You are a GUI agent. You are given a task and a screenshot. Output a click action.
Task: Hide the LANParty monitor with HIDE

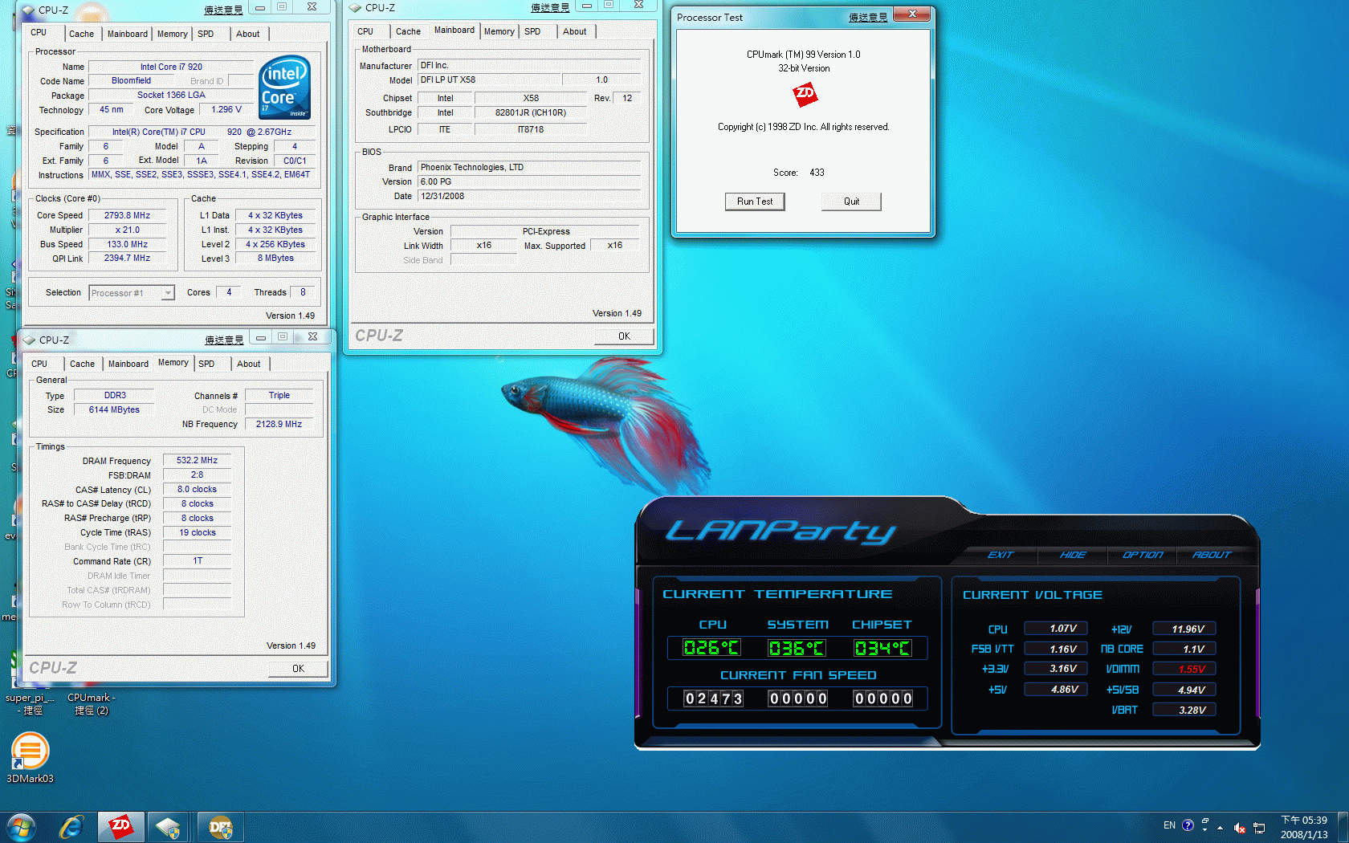[x=1072, y=555]
